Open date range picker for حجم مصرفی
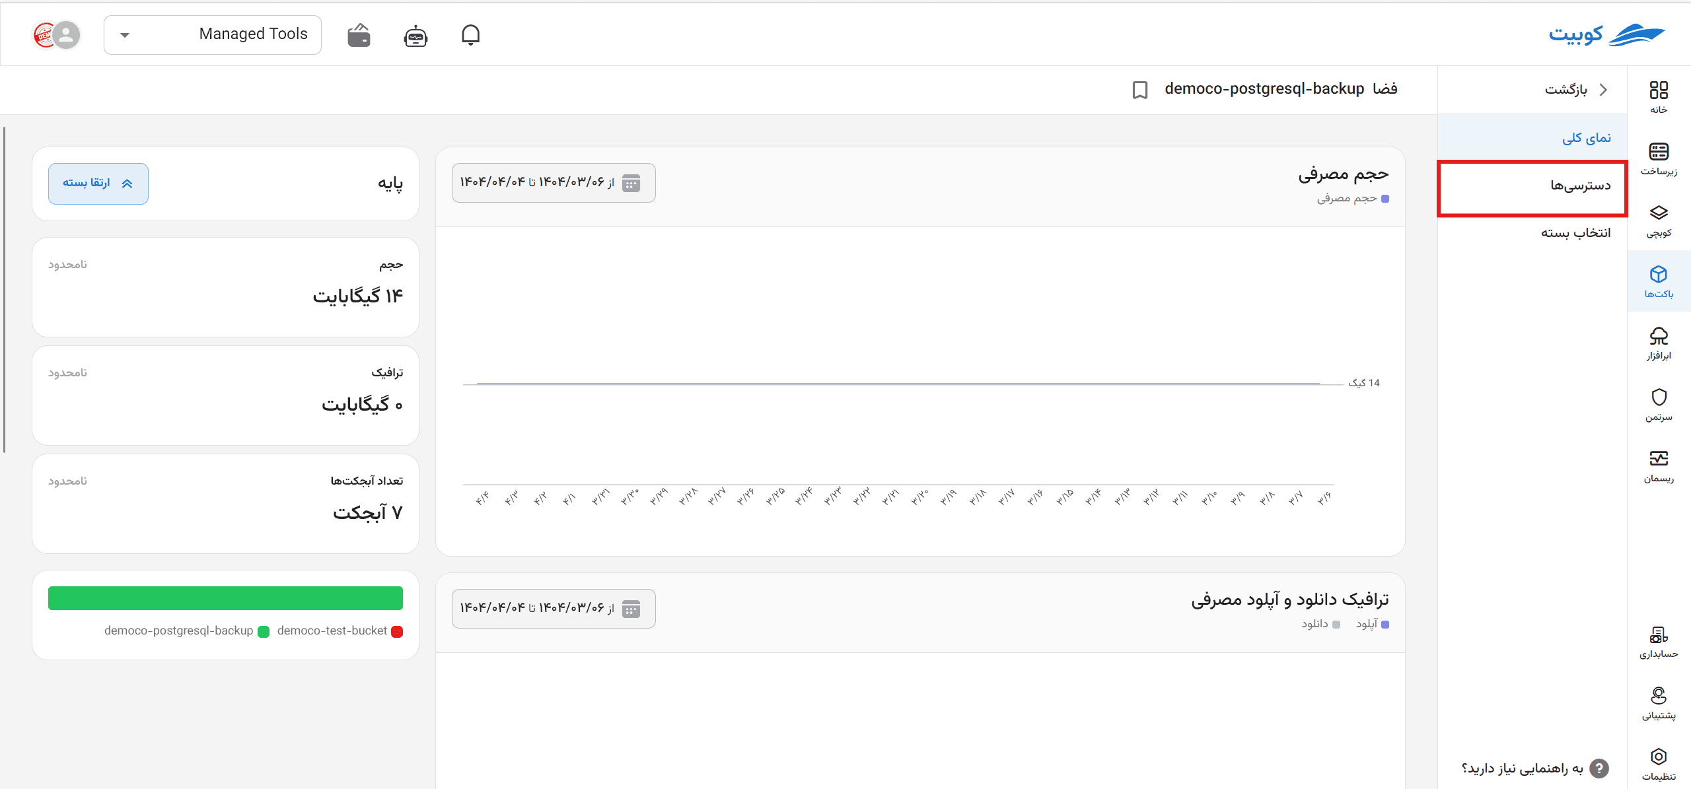The image size is (1691, 789). (554, 183)
